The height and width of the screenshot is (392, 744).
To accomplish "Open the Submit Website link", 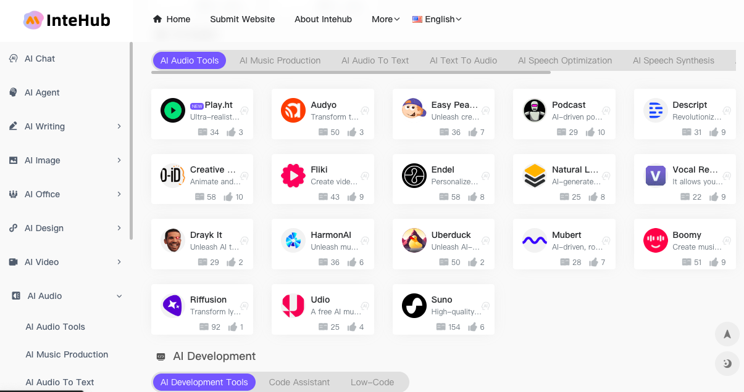I will pyautogui.click(x=243, y=19).
